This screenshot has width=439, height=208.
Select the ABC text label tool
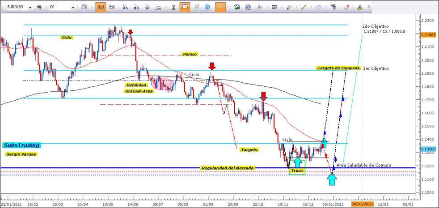coord(333,7)
